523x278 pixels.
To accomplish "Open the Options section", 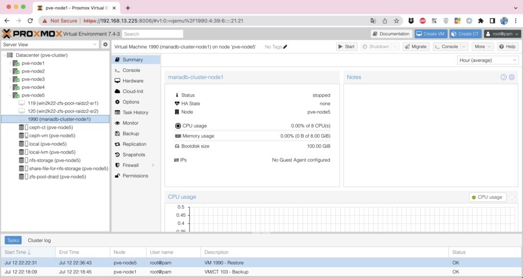I will click(x=136, y=102).
